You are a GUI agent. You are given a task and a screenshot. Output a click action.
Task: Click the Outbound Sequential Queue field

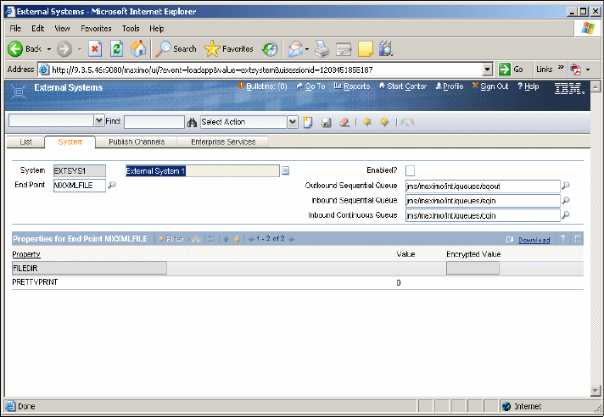tap(483, 186)
